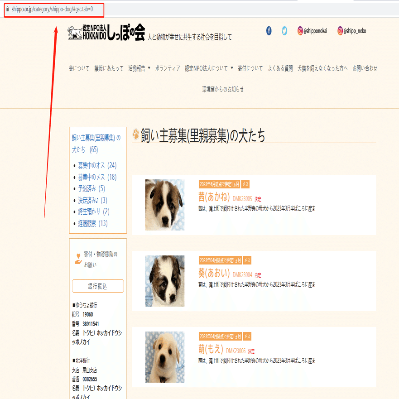399x399 pixels.
Task: Click 決定 status next to DMK23005
Action: point(258,199)
